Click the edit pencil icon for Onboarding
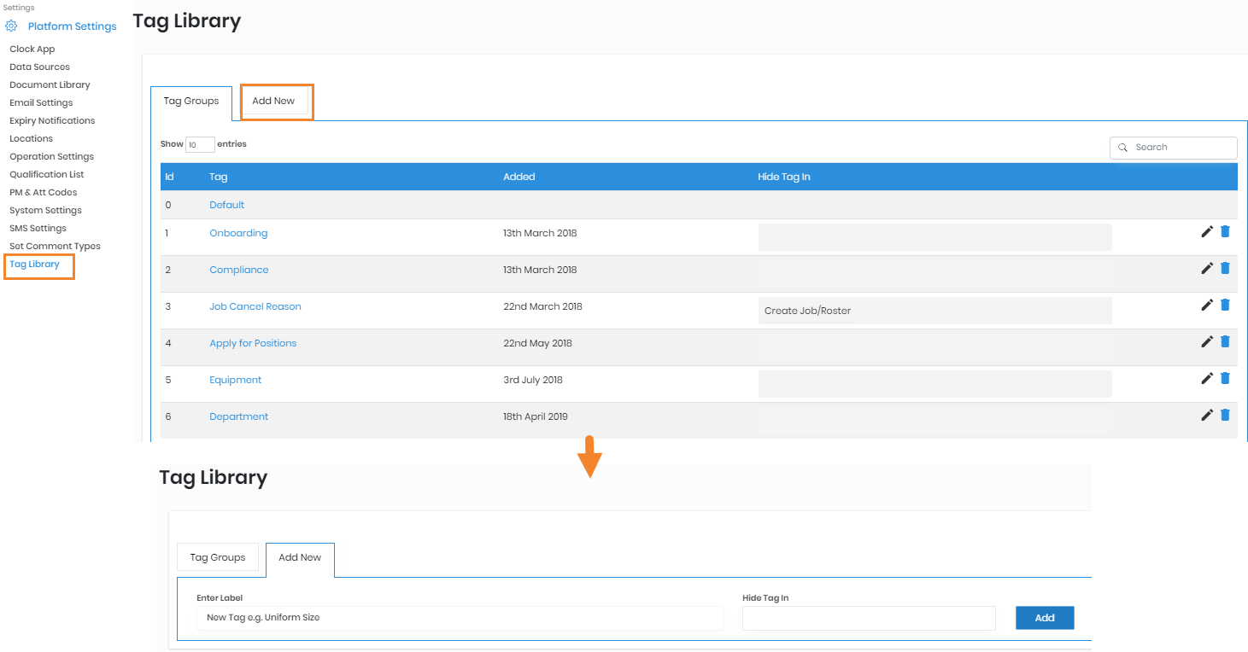Screen dimensions: 1248x652 pos(1206,231)
